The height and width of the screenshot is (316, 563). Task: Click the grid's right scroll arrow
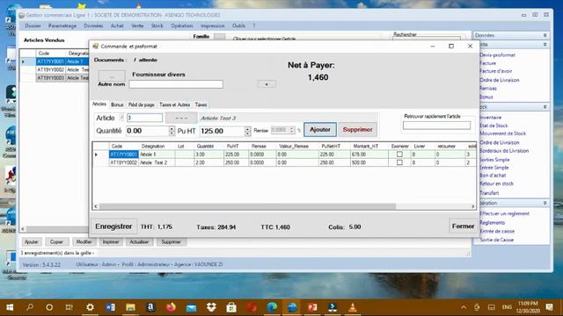473,206
